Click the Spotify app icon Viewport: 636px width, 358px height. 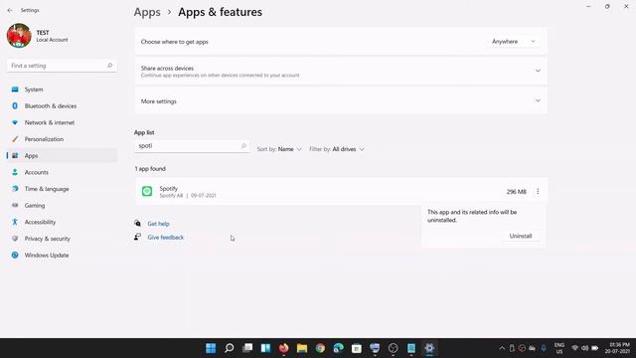(147, 191)
